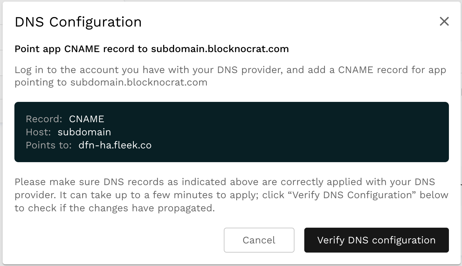This screenshot has height=266, width=462.
Task: Click the Points to: label
Action: coord(48,145)
